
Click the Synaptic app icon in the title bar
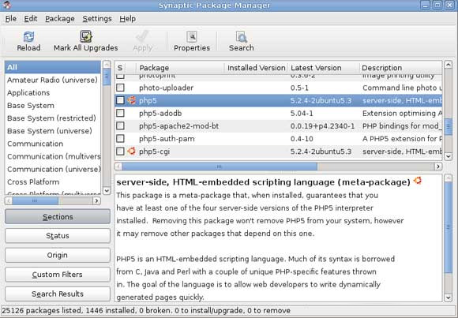7,5
